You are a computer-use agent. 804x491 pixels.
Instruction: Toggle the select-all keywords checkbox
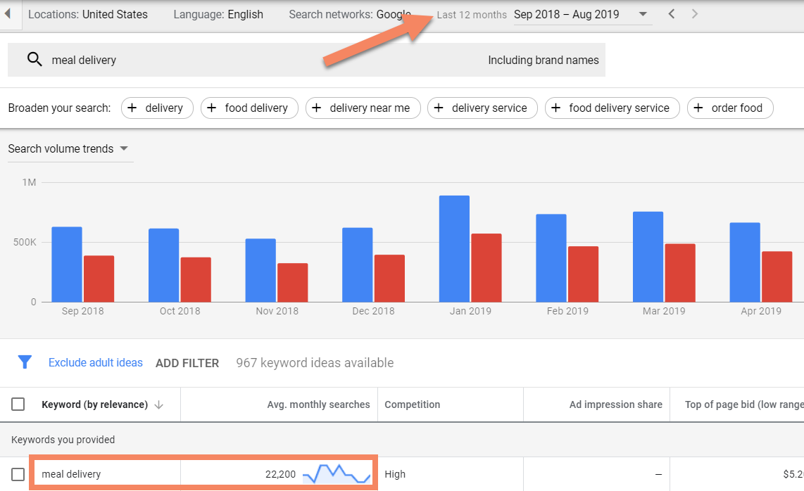[x=18, y=404]
